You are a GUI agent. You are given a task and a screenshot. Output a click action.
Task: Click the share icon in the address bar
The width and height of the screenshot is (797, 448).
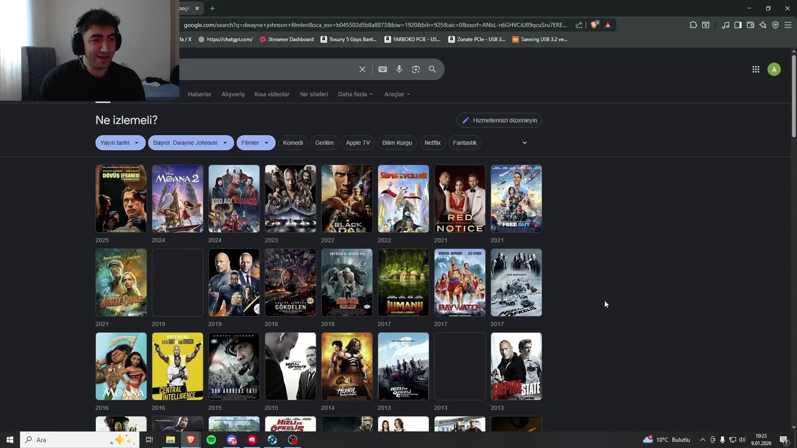click(x=579, y=25)
